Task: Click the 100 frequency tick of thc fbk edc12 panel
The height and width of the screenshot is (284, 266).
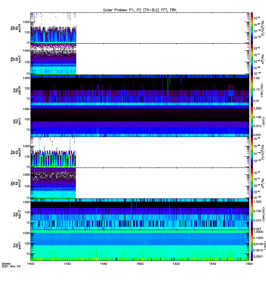Action: pos(27,212)
